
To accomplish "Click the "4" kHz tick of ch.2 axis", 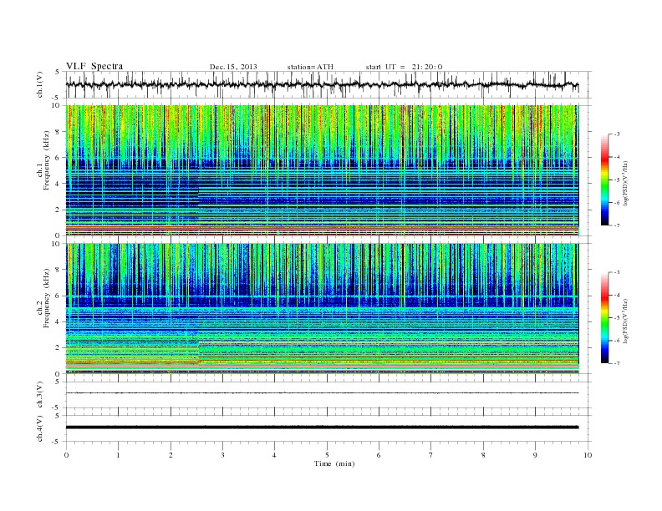I will 59,321.
